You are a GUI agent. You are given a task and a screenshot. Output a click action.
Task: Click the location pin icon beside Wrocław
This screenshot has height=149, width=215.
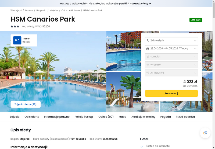tap(148, 65)
